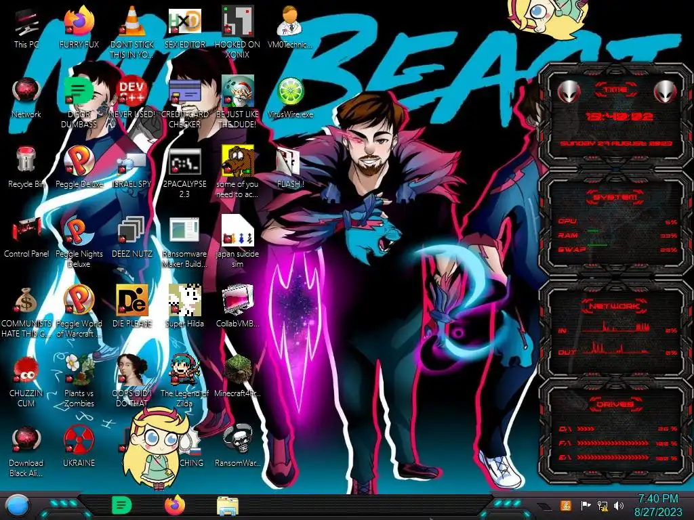Open the network status tray icon
The image size is (694, 520).
tap(603, 506)
